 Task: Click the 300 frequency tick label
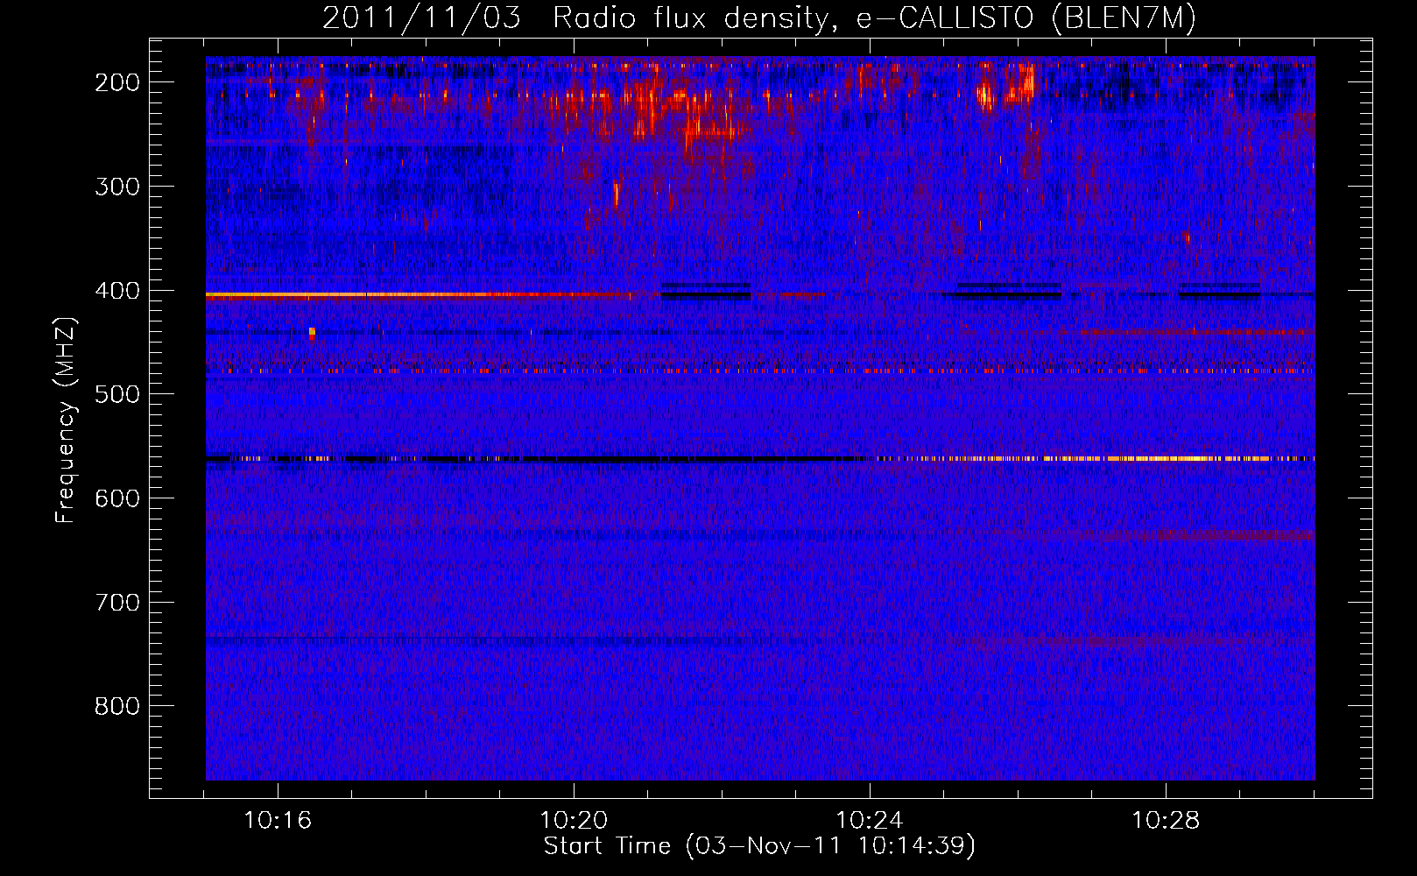tap(117, 187)
